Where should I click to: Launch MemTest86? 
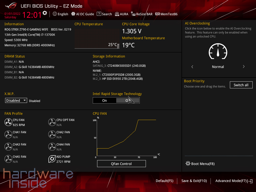tap(166, 14)
